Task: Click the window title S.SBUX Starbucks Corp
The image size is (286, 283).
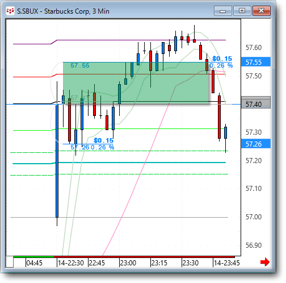Action: point(63,11)
